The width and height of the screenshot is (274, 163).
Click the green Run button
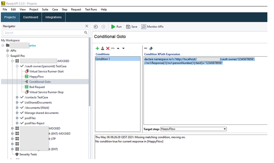(116, 27)
